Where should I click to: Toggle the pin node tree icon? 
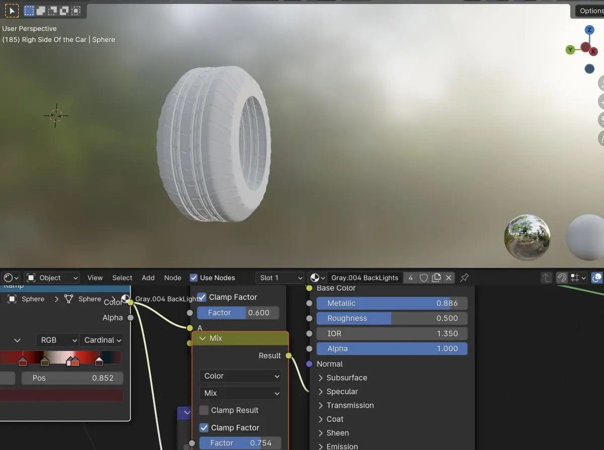465,278
